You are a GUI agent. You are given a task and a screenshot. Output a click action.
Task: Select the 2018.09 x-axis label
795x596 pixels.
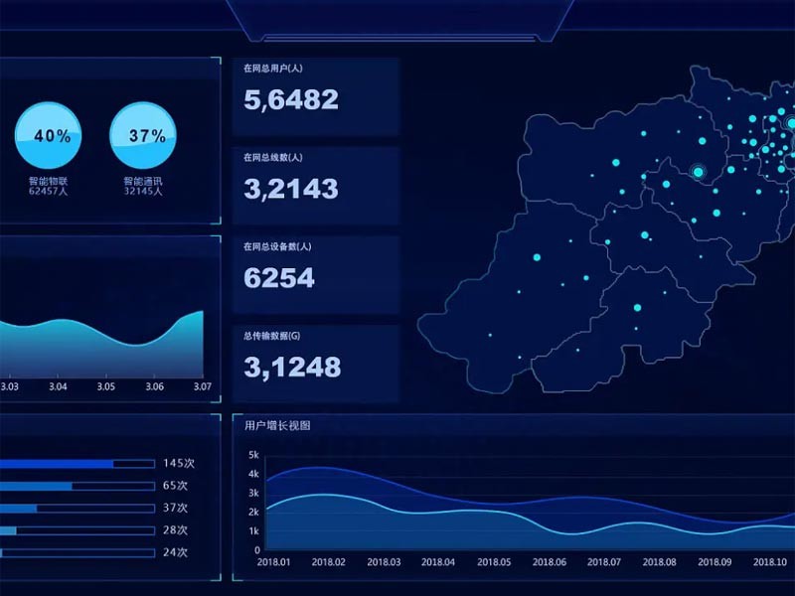point(714,562)
